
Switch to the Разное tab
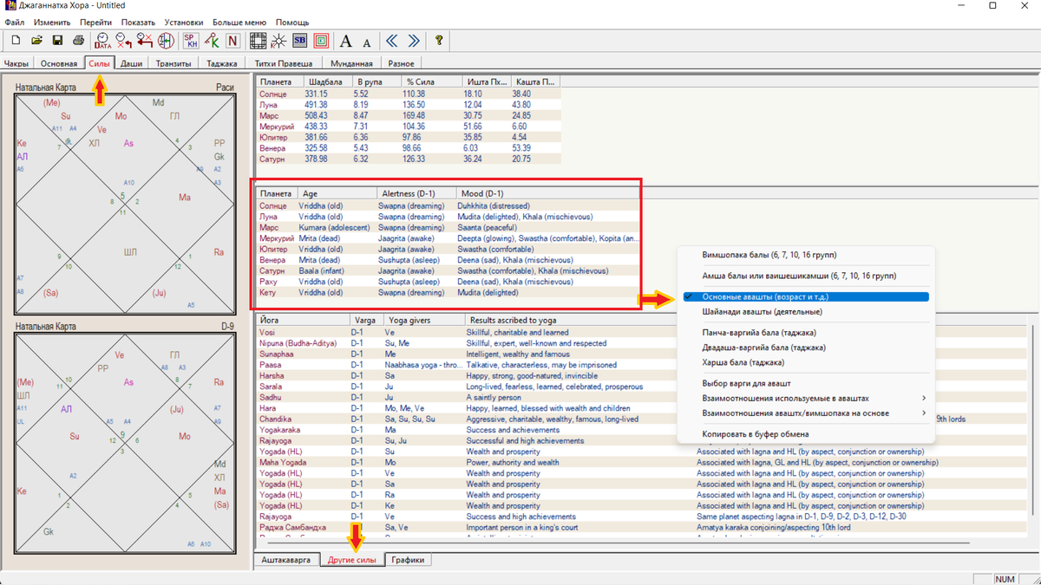(x=402, y=63)
